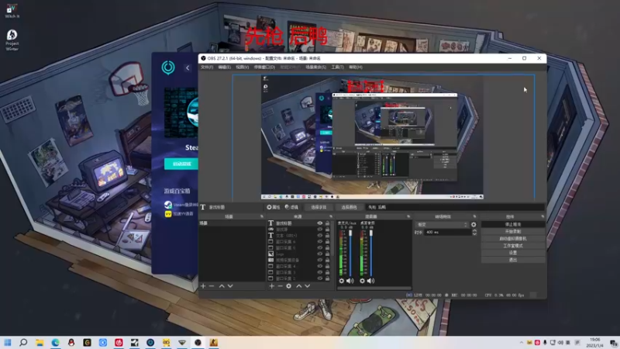Hide the Logo source with eye icon
The height and width of the screenshot is (349, 620).
tap(320, 254)
